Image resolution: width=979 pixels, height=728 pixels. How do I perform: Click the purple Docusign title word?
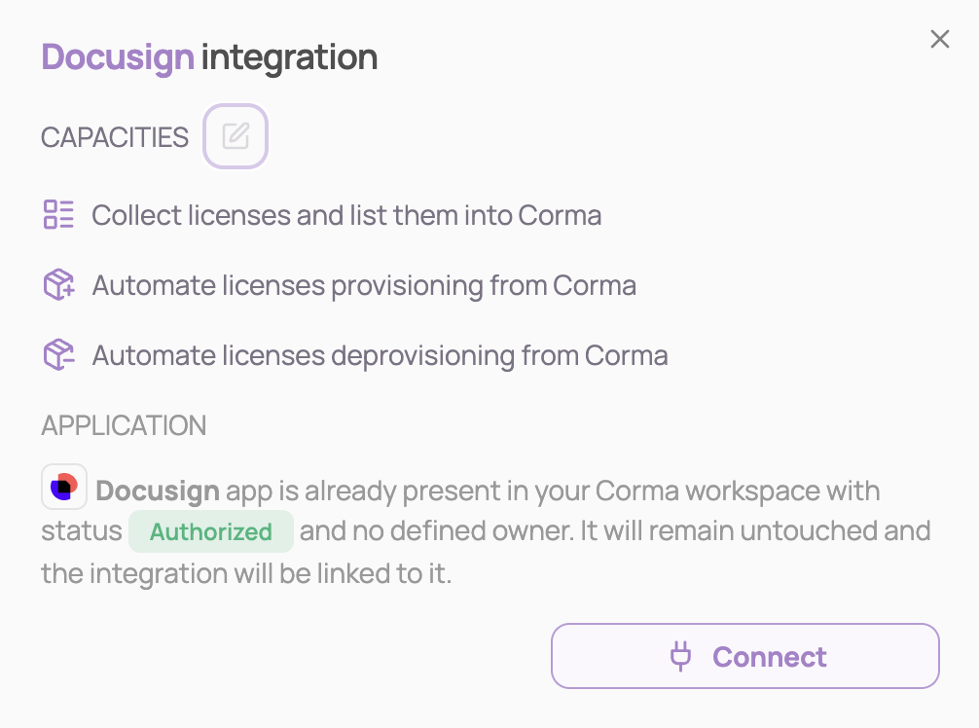(x=118, y=57)
